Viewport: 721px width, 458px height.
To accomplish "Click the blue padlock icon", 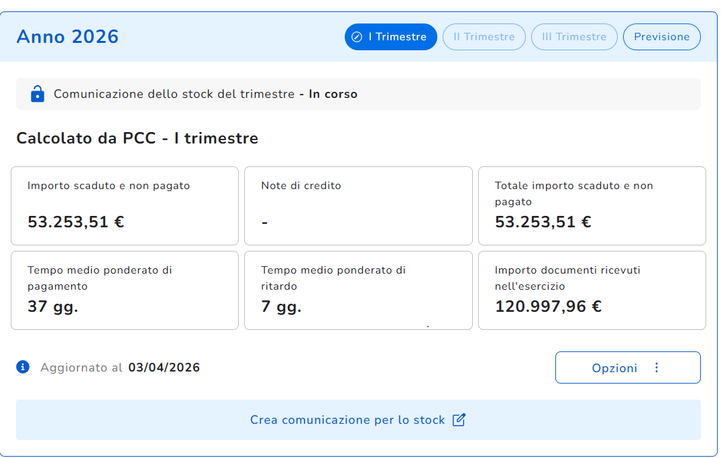I will point(38,94).
